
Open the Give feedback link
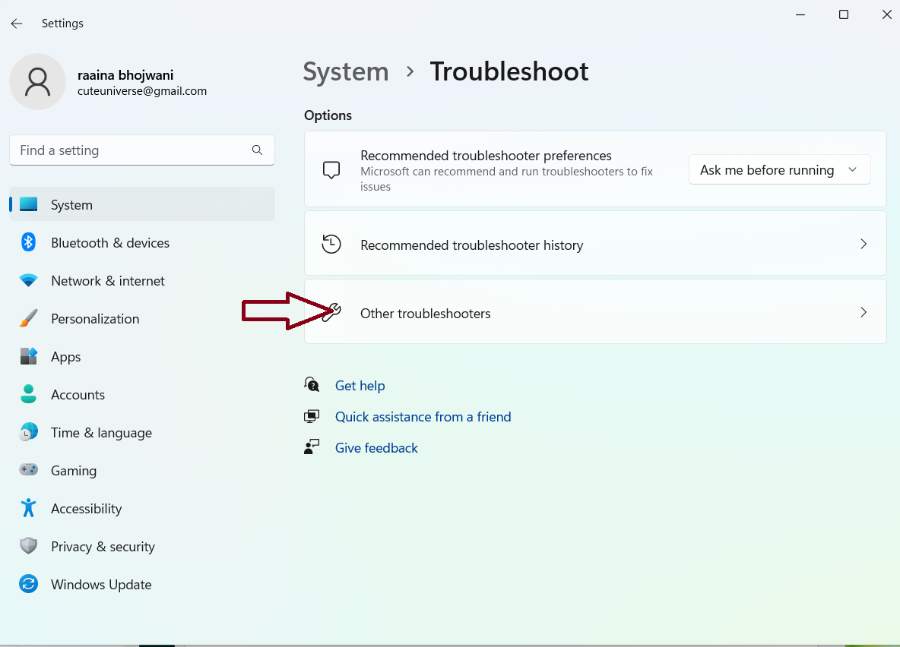(x=376, y=448)
